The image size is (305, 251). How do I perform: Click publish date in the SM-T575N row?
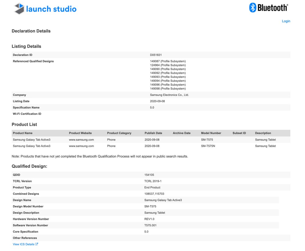(152, 146)
